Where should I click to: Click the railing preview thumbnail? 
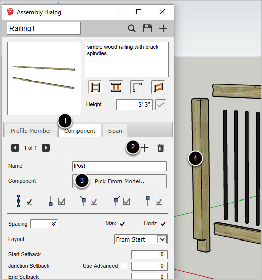(x=44, y=78)
